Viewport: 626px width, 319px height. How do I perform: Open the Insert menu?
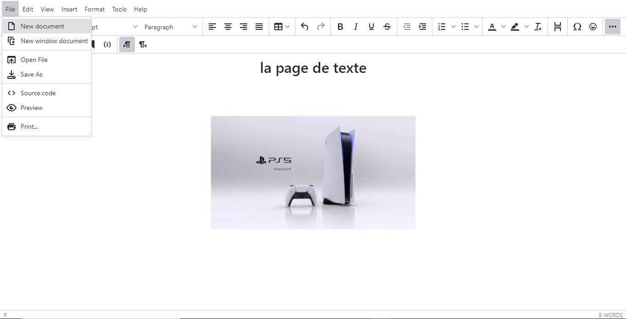pyautogui.click(x=69, y=9)
